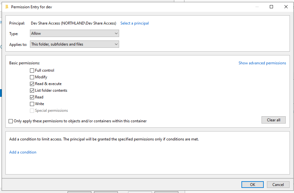Maximize the Permission Entry window

(x=271, y=7)
